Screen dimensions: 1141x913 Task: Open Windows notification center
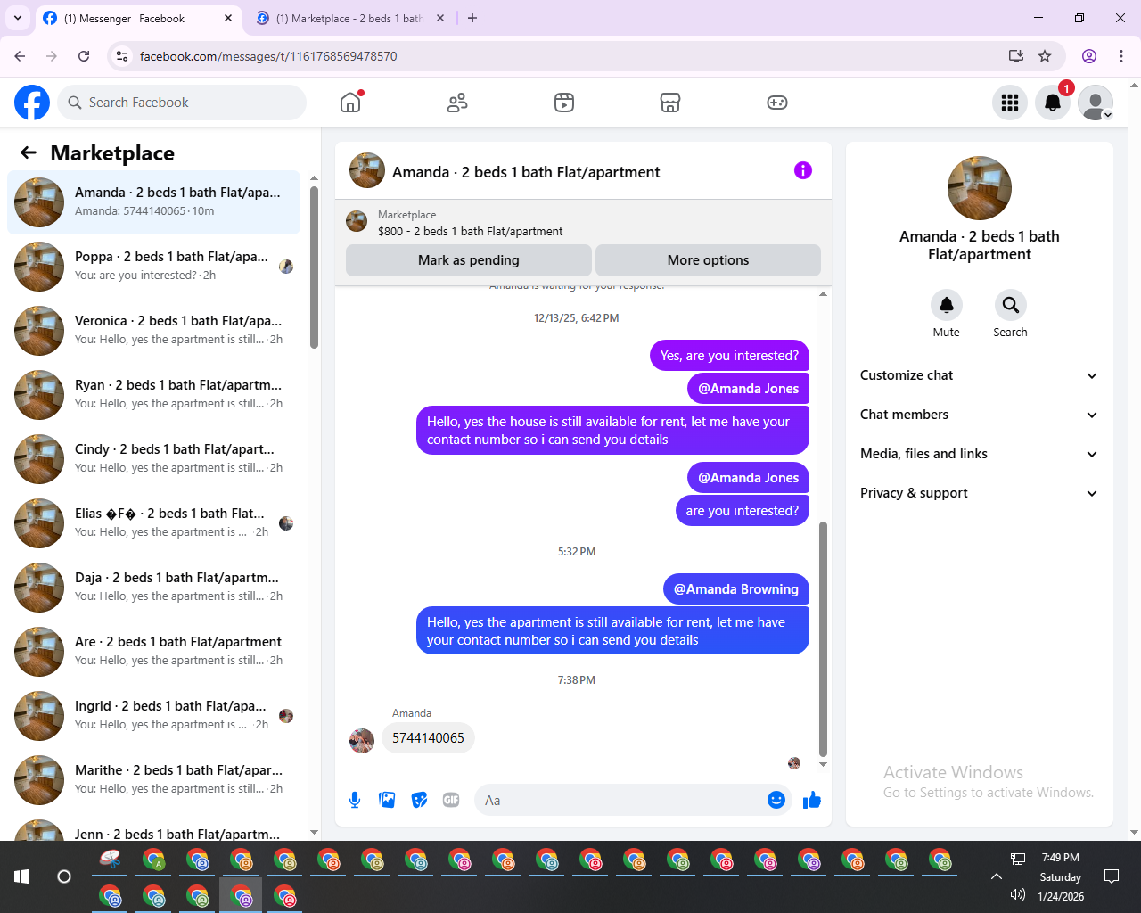(x=1112, y=876)
